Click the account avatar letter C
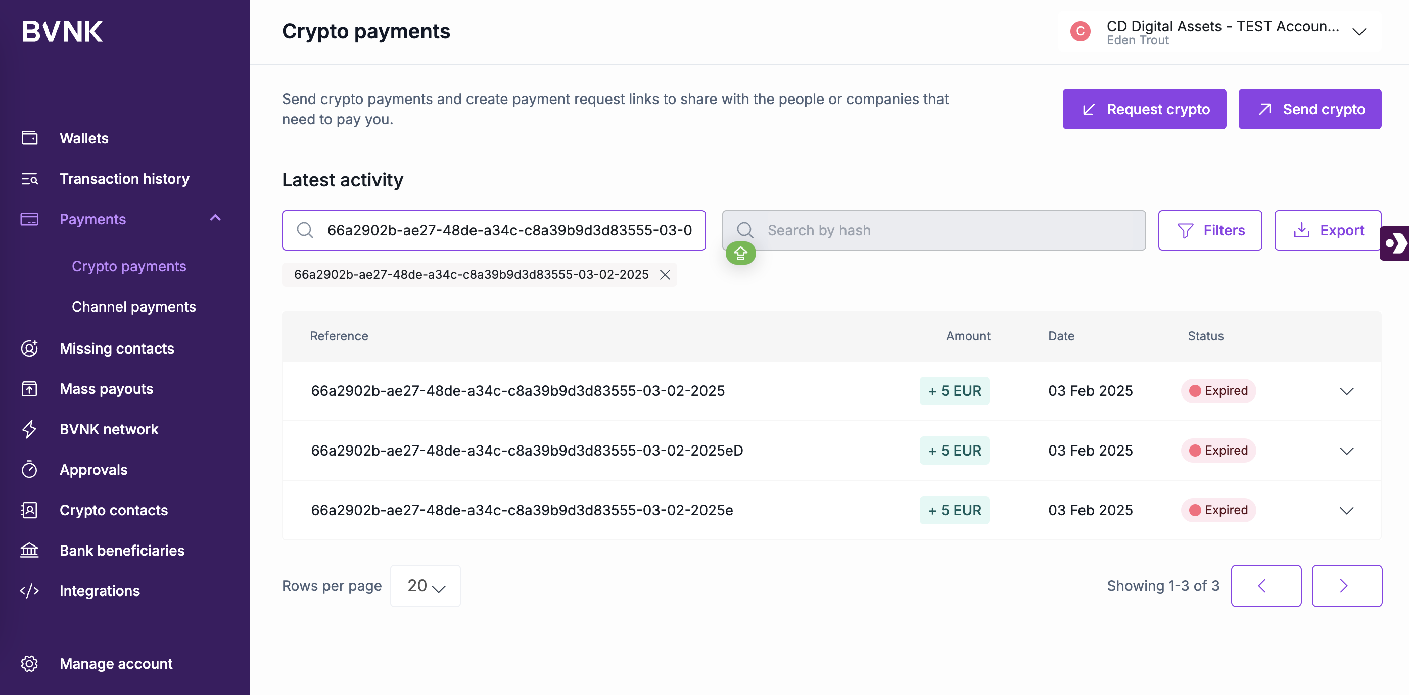 [1081, 32]
